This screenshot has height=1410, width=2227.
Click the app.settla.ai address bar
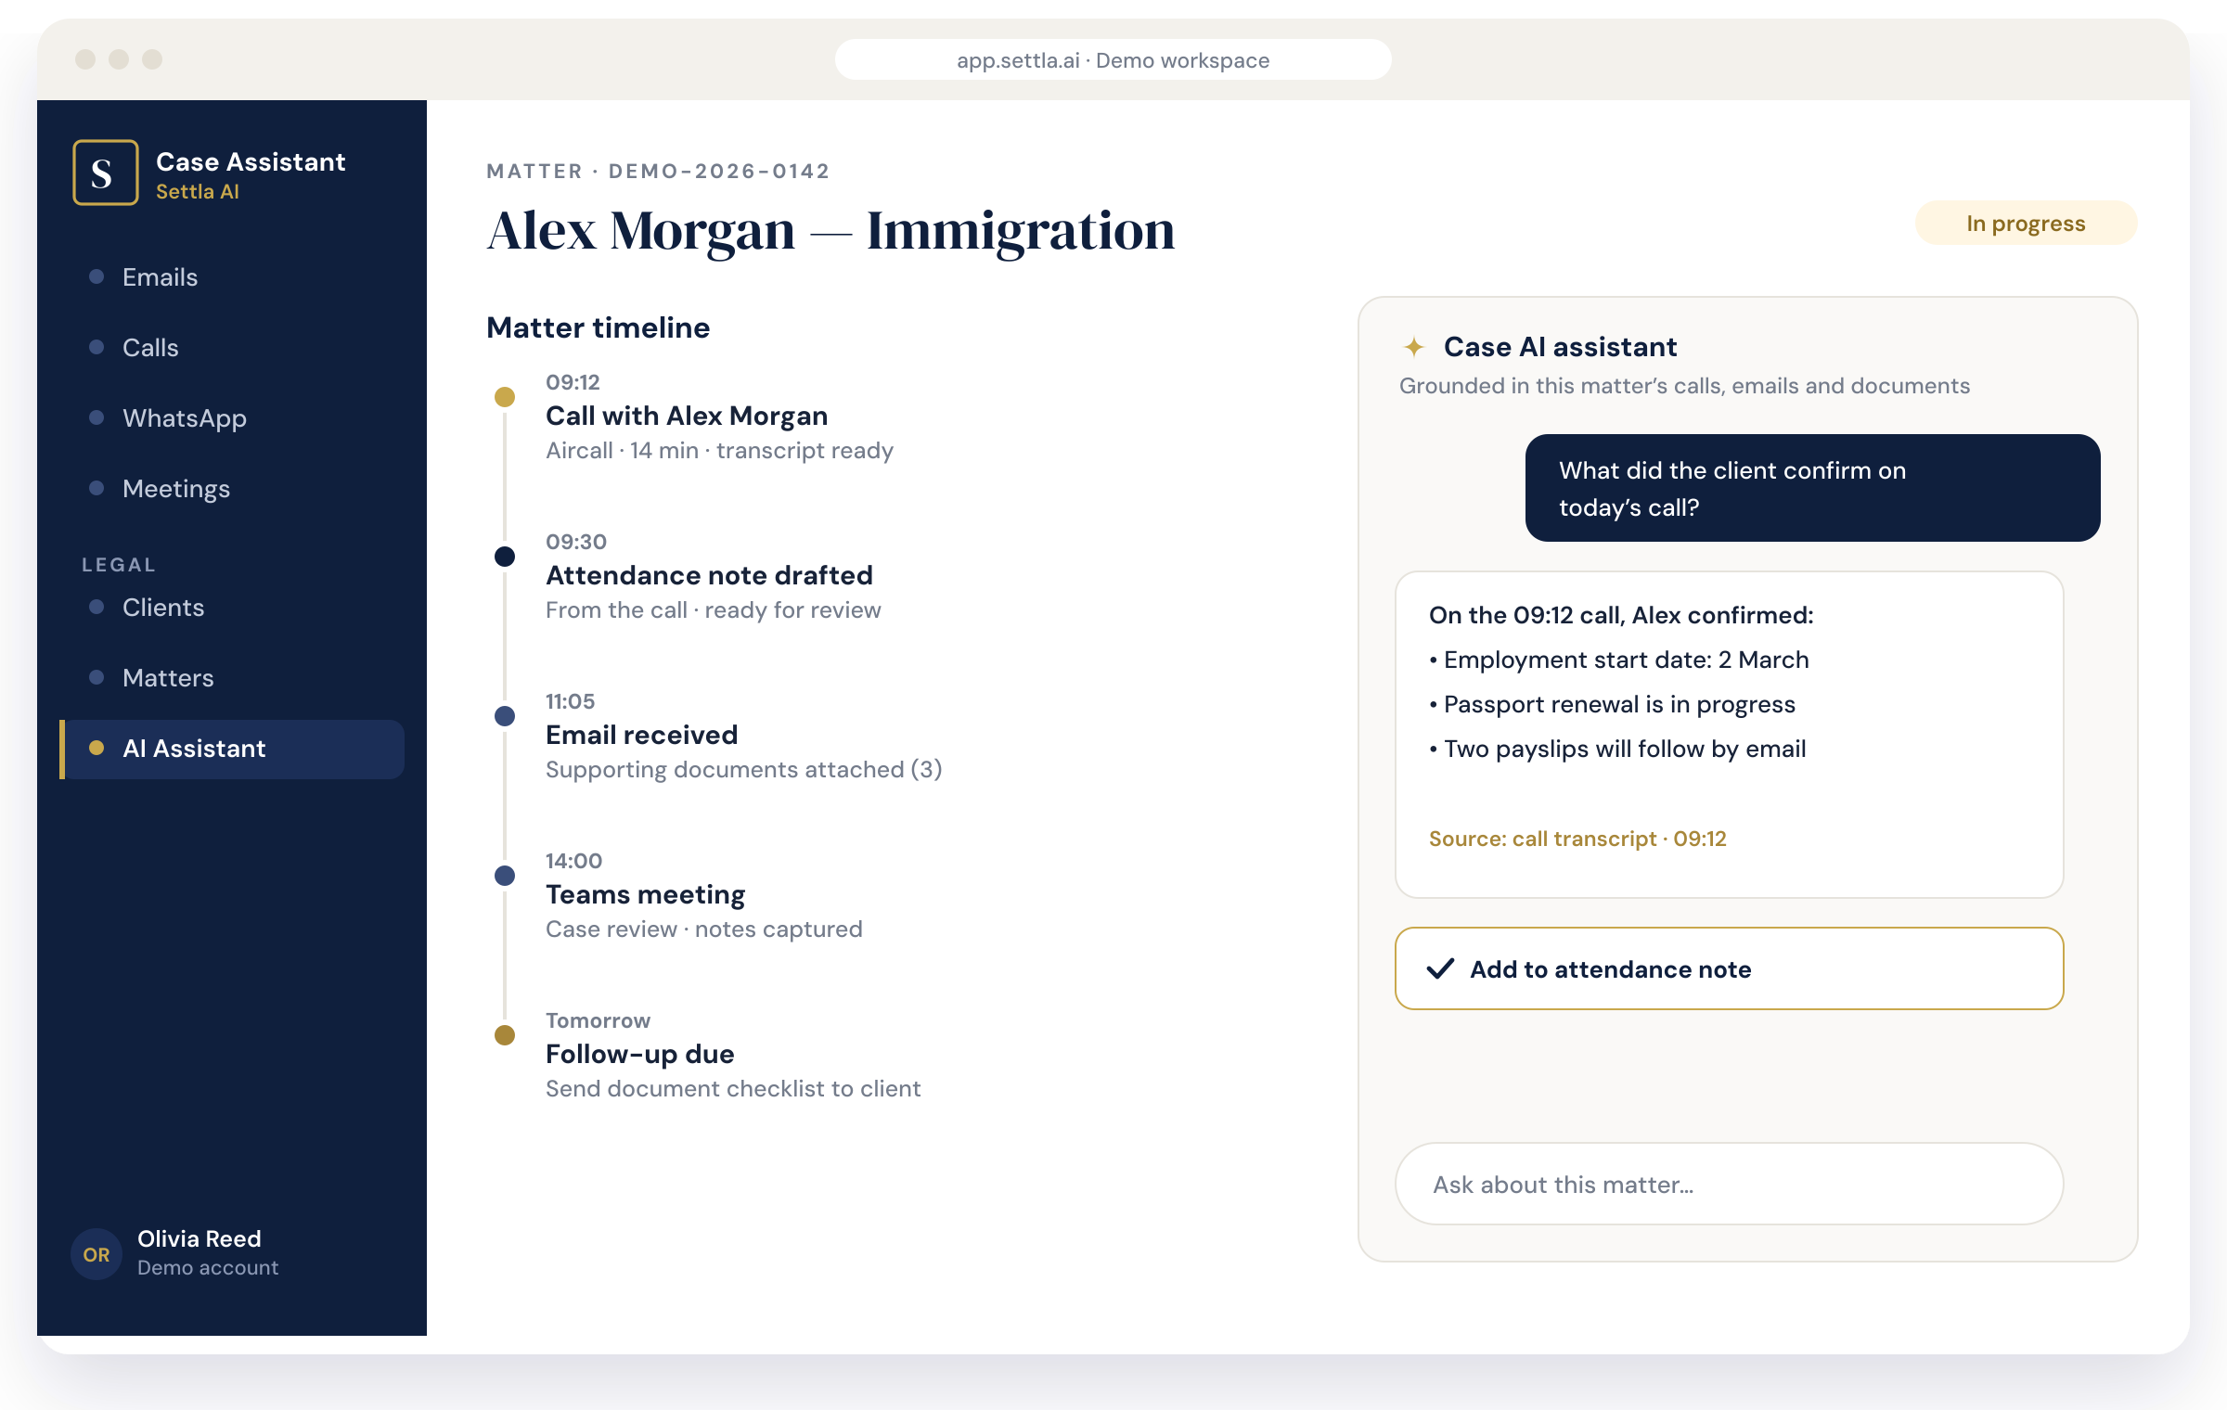pyautogui.click(x=1113, y=60)
